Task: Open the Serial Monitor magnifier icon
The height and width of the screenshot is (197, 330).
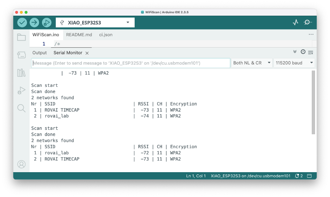Action: (308, 23)
